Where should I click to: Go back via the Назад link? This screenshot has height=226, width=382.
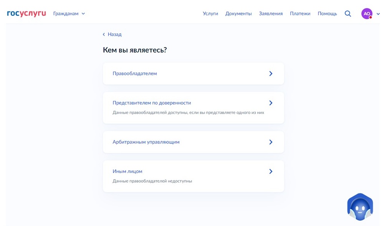(x=112, y=34)
